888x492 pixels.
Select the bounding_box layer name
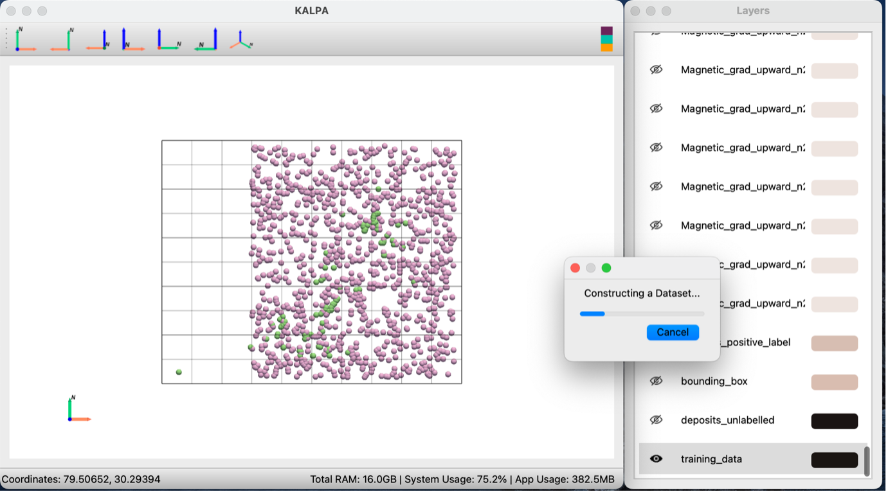click(714, 382)
